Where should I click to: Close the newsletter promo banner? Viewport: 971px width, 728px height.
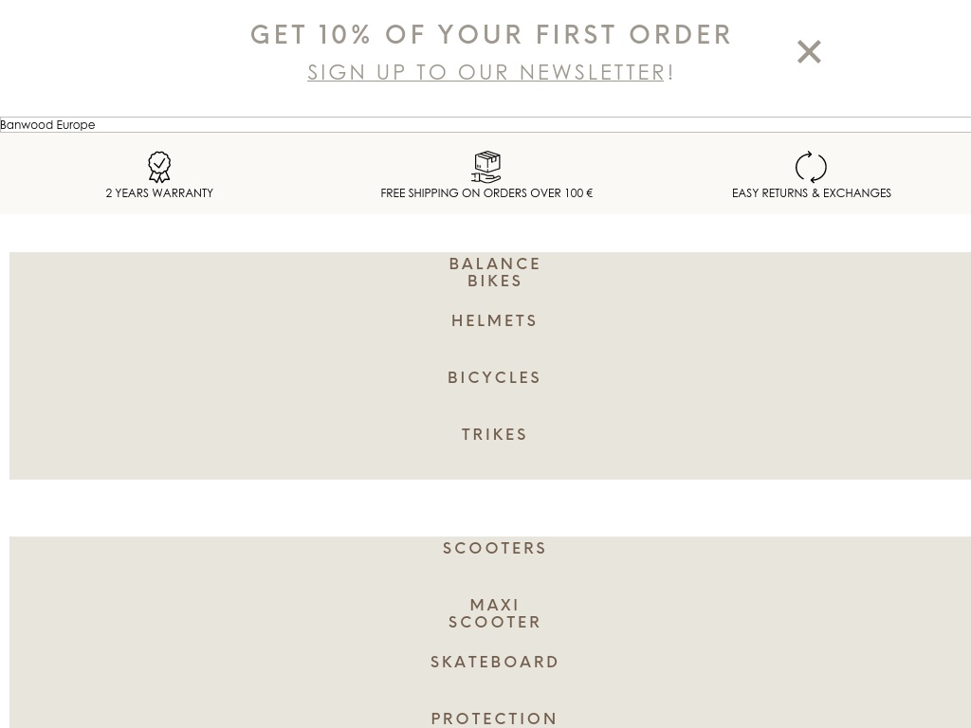click(x=809, y=51)
